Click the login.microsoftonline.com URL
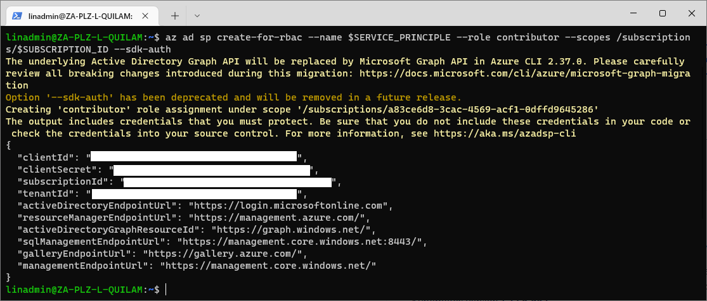The width and height of the screenshot is (707, 301). pyautogui.click(x=289, y=207)
